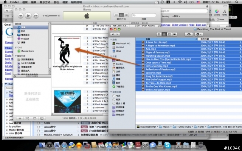
Task: Switch iTunes to Cover Flow view
Action: point(126,15)
